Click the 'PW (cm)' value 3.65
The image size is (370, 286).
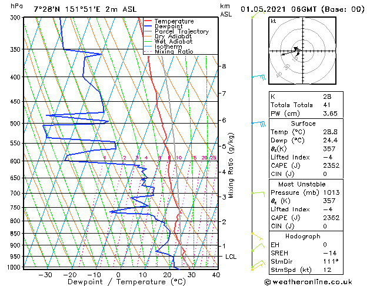click(x=330, y=113)
